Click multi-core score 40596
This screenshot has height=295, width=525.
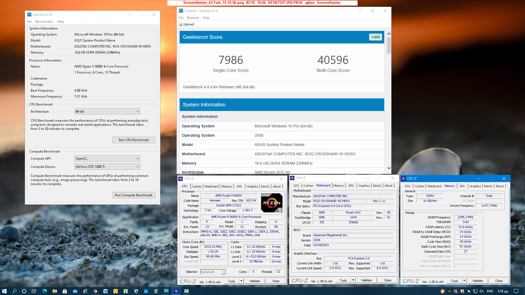[333, 60]
